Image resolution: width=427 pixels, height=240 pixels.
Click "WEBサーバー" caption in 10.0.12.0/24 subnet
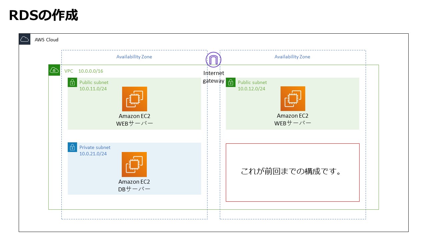pos(293,123)
